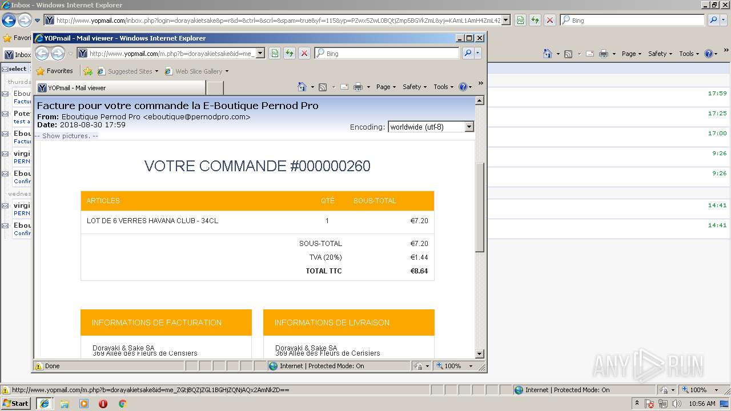This screenshot has width=731, height=411.
Task: Click Show pictures link
Action: pyautogui.click(x=66, y=136)
